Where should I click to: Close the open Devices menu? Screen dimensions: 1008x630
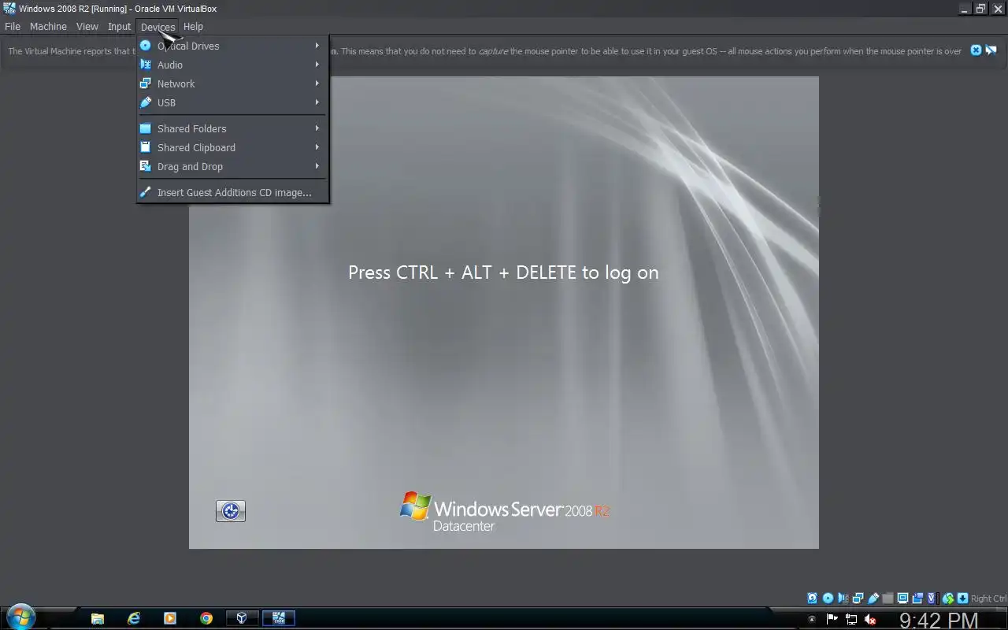click(157, 27)
